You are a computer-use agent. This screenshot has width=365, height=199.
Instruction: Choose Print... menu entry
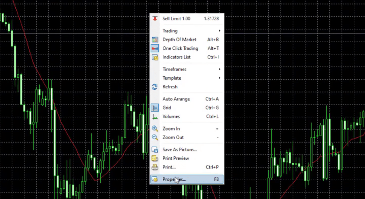pyautogui.click(x=187, y=167)
